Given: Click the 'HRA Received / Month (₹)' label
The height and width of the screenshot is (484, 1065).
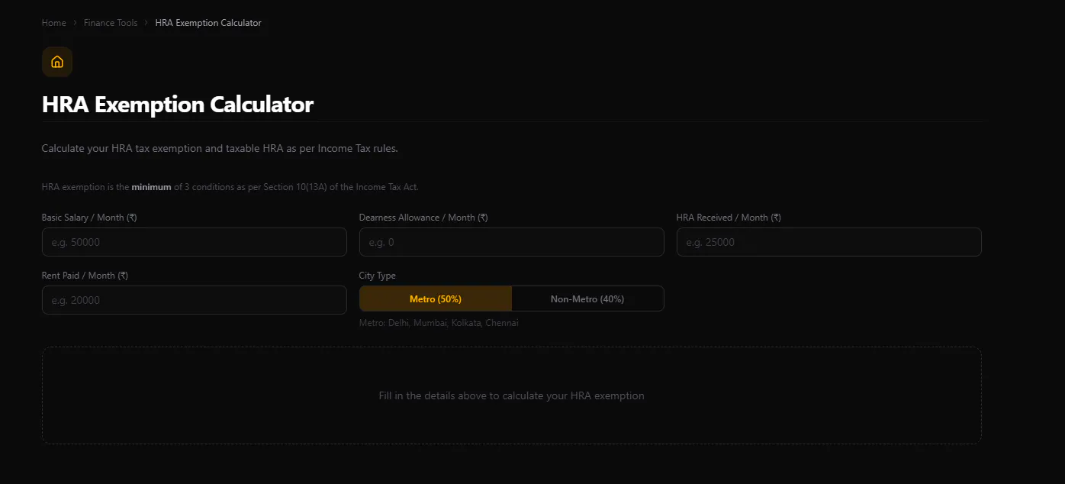Looking at the screenshot, I should pos(729,218).
